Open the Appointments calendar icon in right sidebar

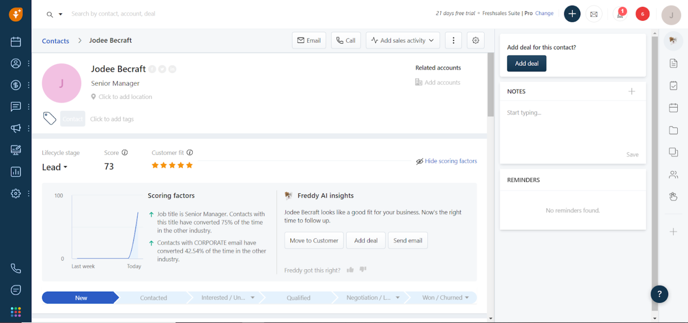pos(673,108)
